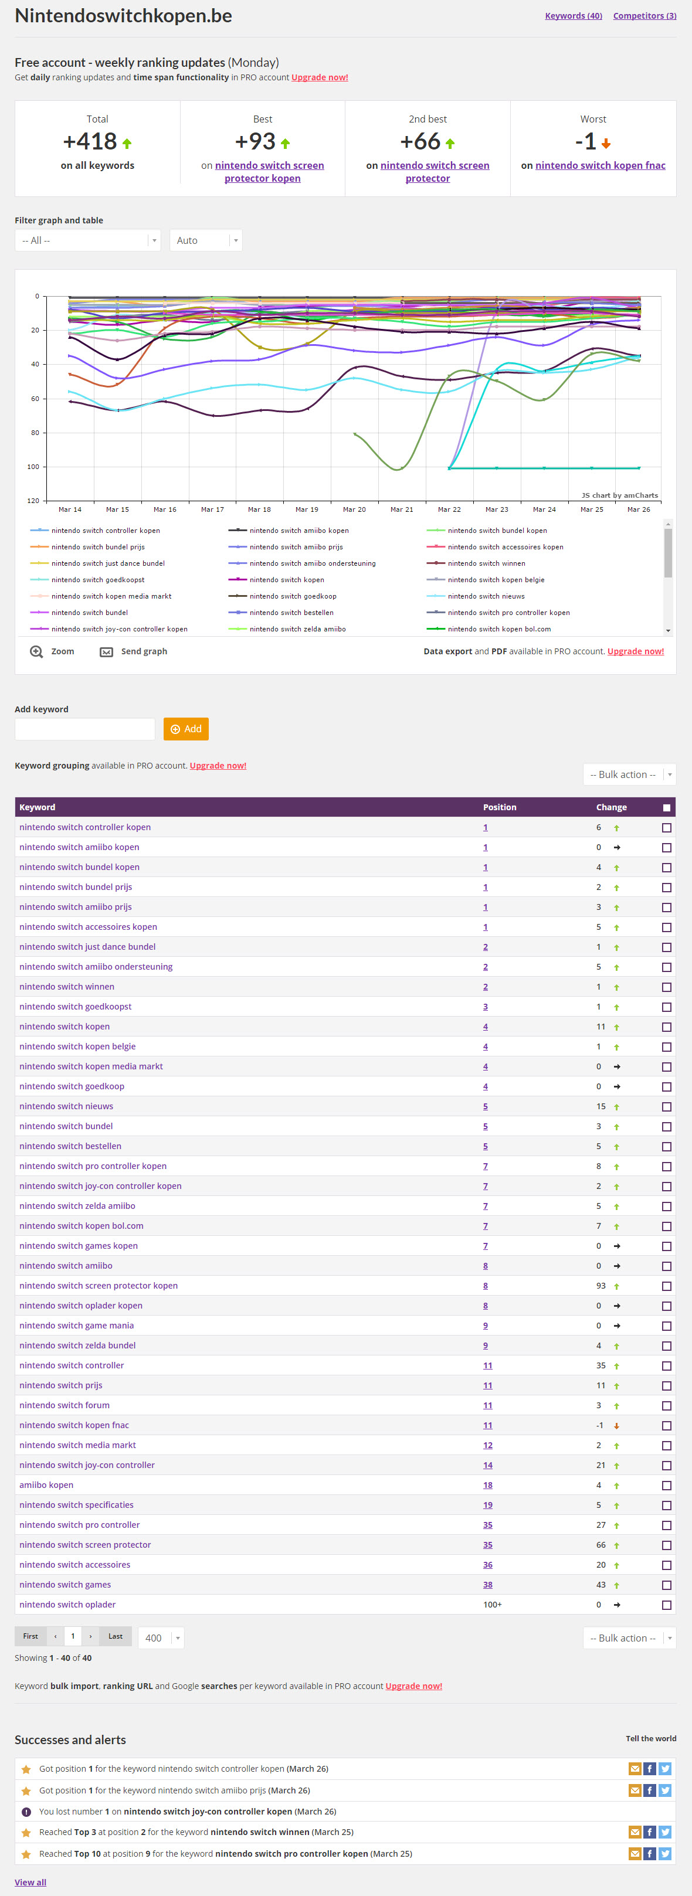Open the Bulk action dropdown above the table
The width and height of the screenshot is (692, 1896).
(629, 774)
